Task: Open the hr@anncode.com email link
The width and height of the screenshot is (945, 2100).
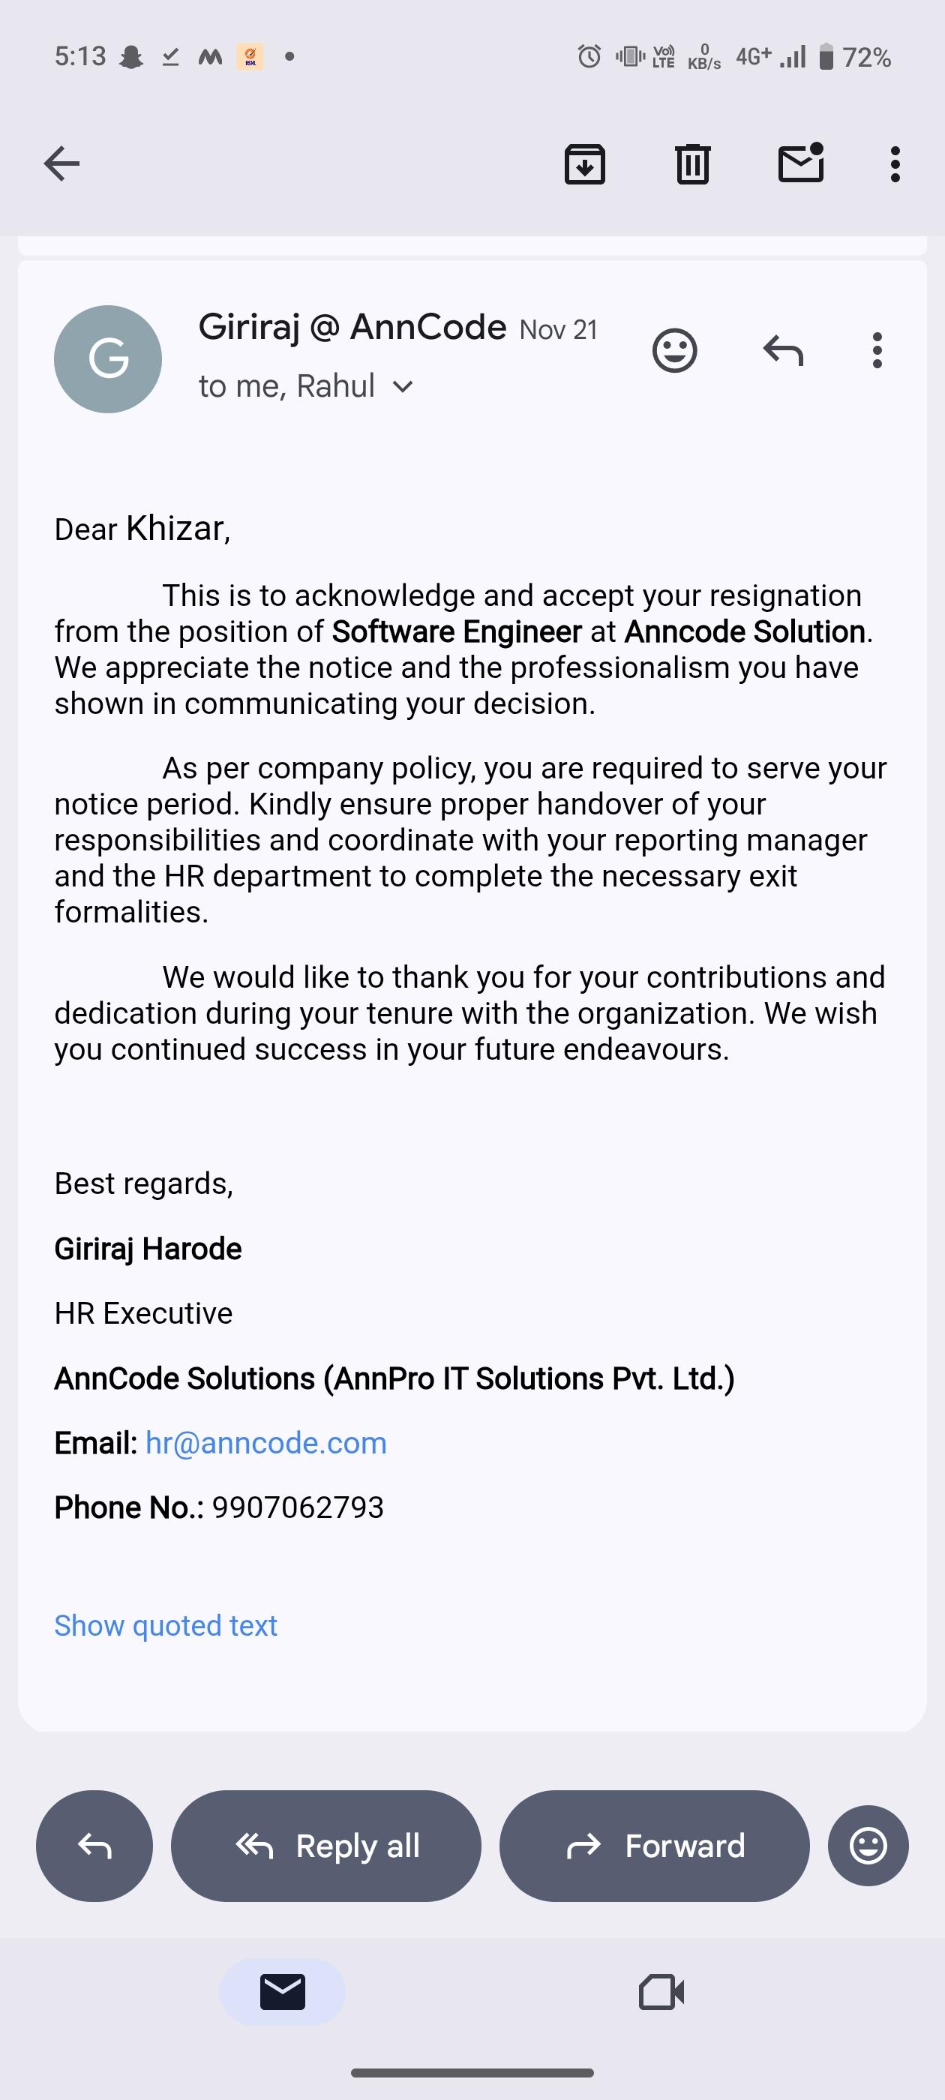Action: coord(265,1443)
